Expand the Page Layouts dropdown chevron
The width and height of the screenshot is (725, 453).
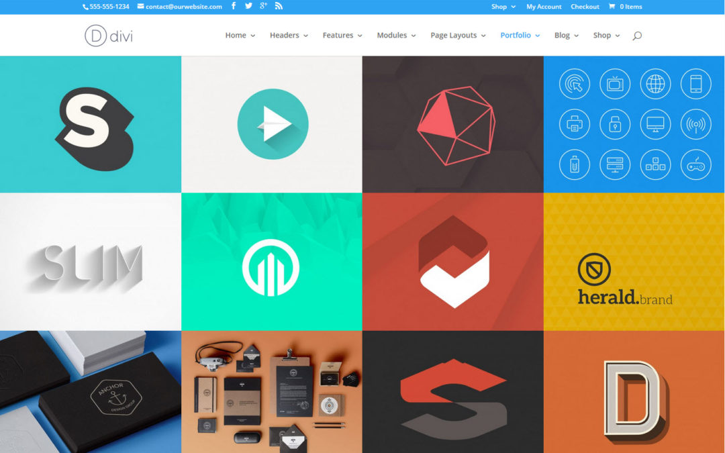[x=483, y=36]
